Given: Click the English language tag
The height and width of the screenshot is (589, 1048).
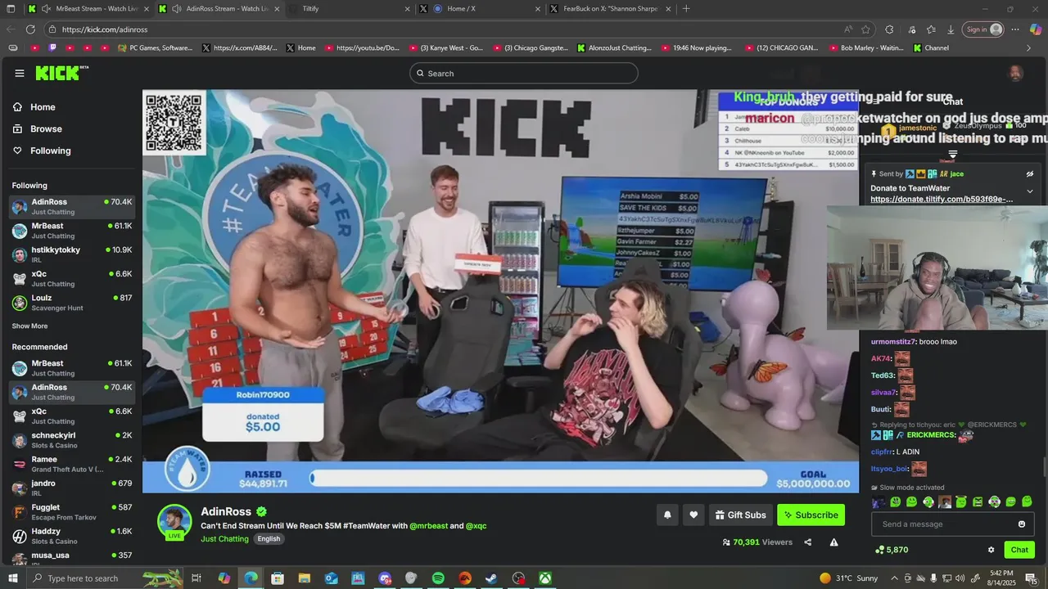Looking at the screenshot, I should coord(269,539).
